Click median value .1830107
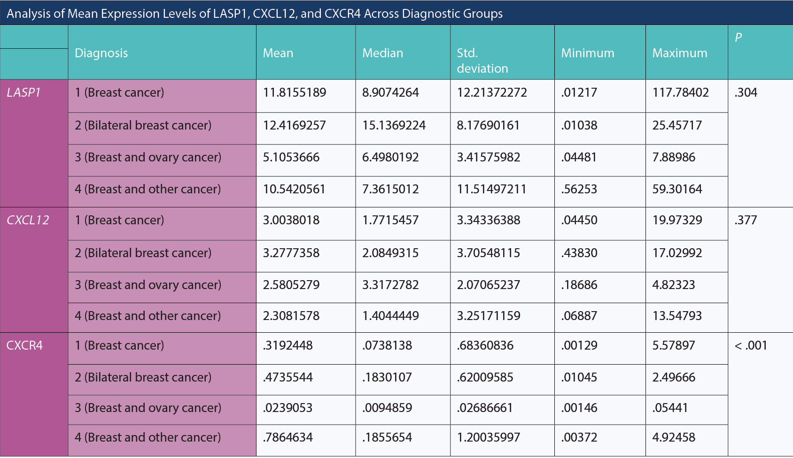This screenshot has height=458, width=793. (x=387, y=377)
